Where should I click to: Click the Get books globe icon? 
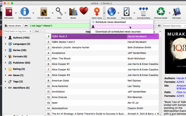pyautogui.click(x=111, y=12)
